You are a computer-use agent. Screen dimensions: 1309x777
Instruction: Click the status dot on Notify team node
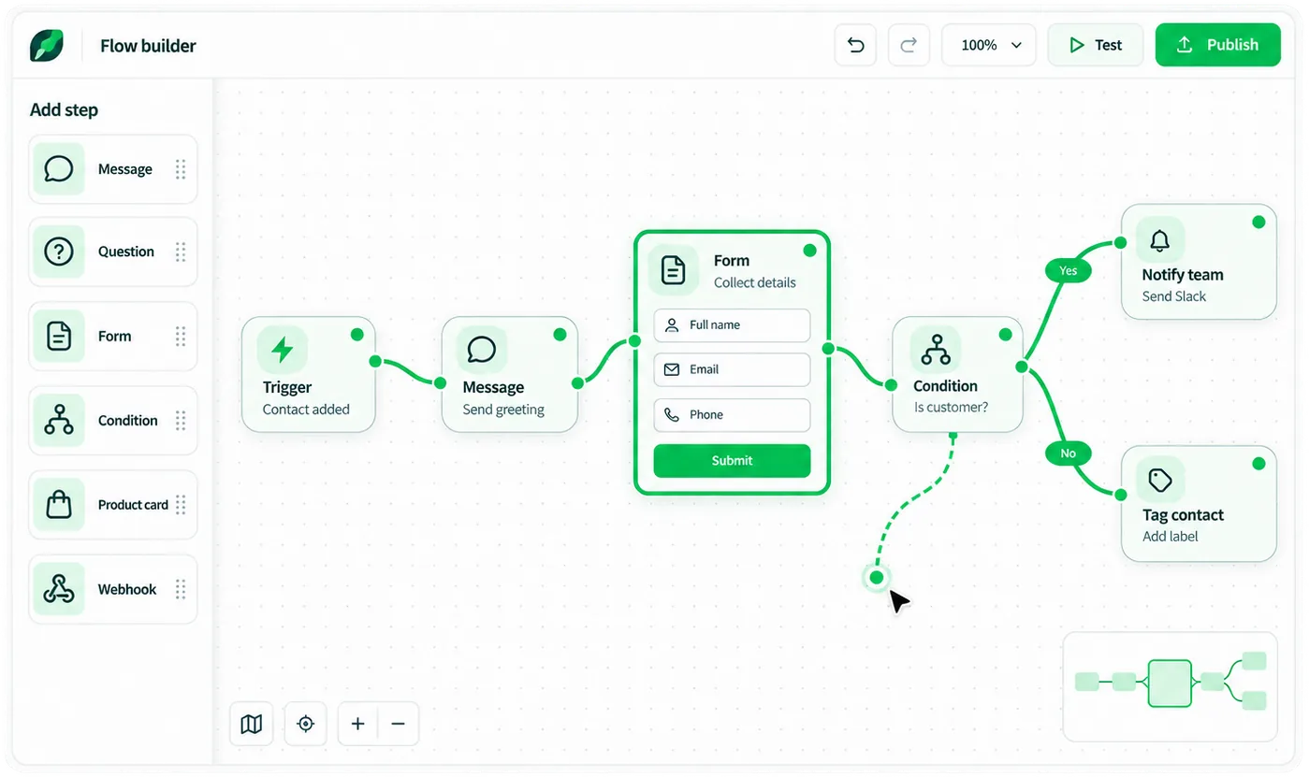point(1258,223)
